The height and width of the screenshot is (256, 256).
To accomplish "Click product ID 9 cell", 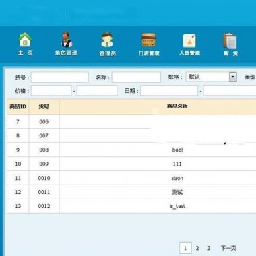I will [x=18, y=150].
